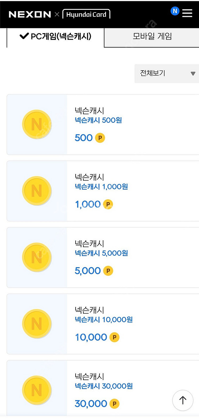Screen dimensions: 199x418
Task: Open the 넥슨캐시 5,000원 product link
Action: (101, 253)
